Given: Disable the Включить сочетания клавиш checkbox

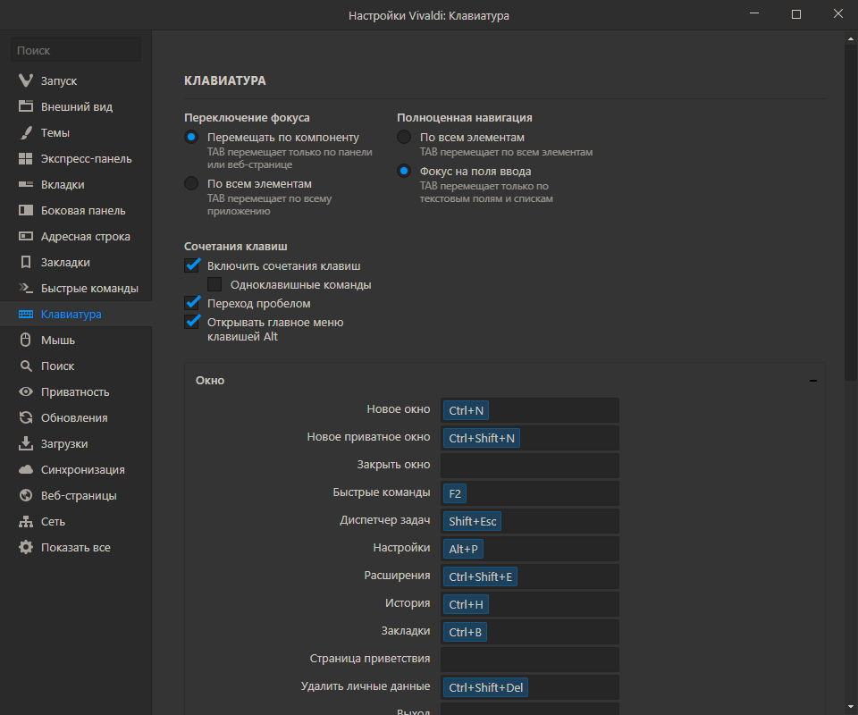Looking at the screenshot, I should click(192, 265).
